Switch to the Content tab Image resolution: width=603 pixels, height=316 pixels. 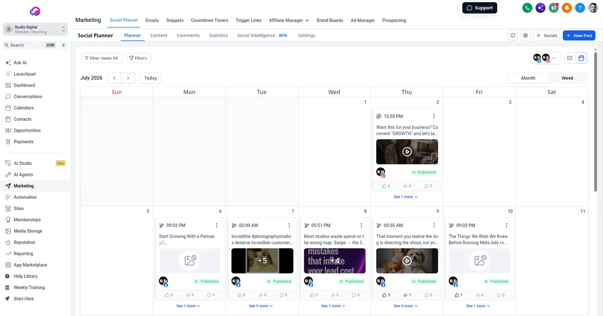coord(159,35)
